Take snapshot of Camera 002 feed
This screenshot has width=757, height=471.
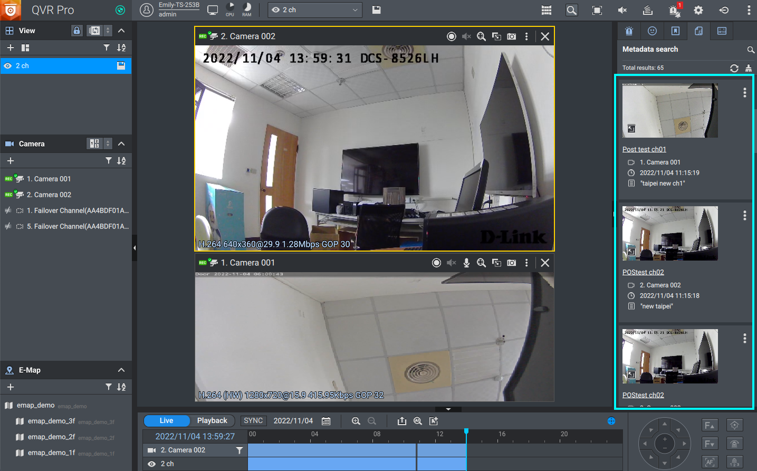(x=511, y=36)
